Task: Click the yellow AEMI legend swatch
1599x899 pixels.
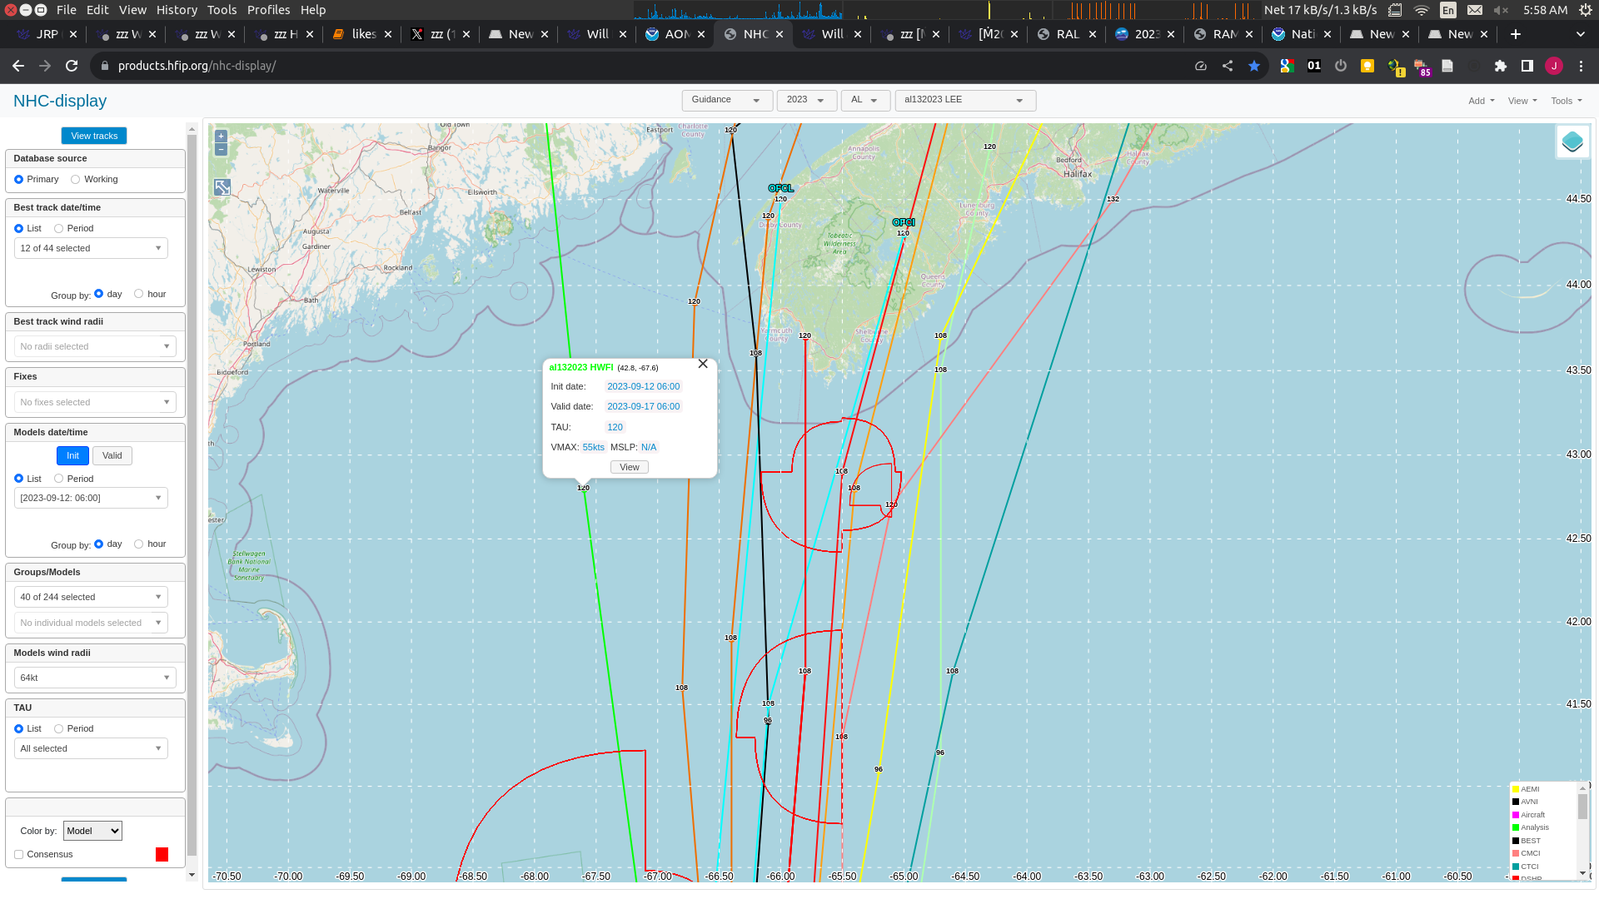Action: click(1516, 789)
